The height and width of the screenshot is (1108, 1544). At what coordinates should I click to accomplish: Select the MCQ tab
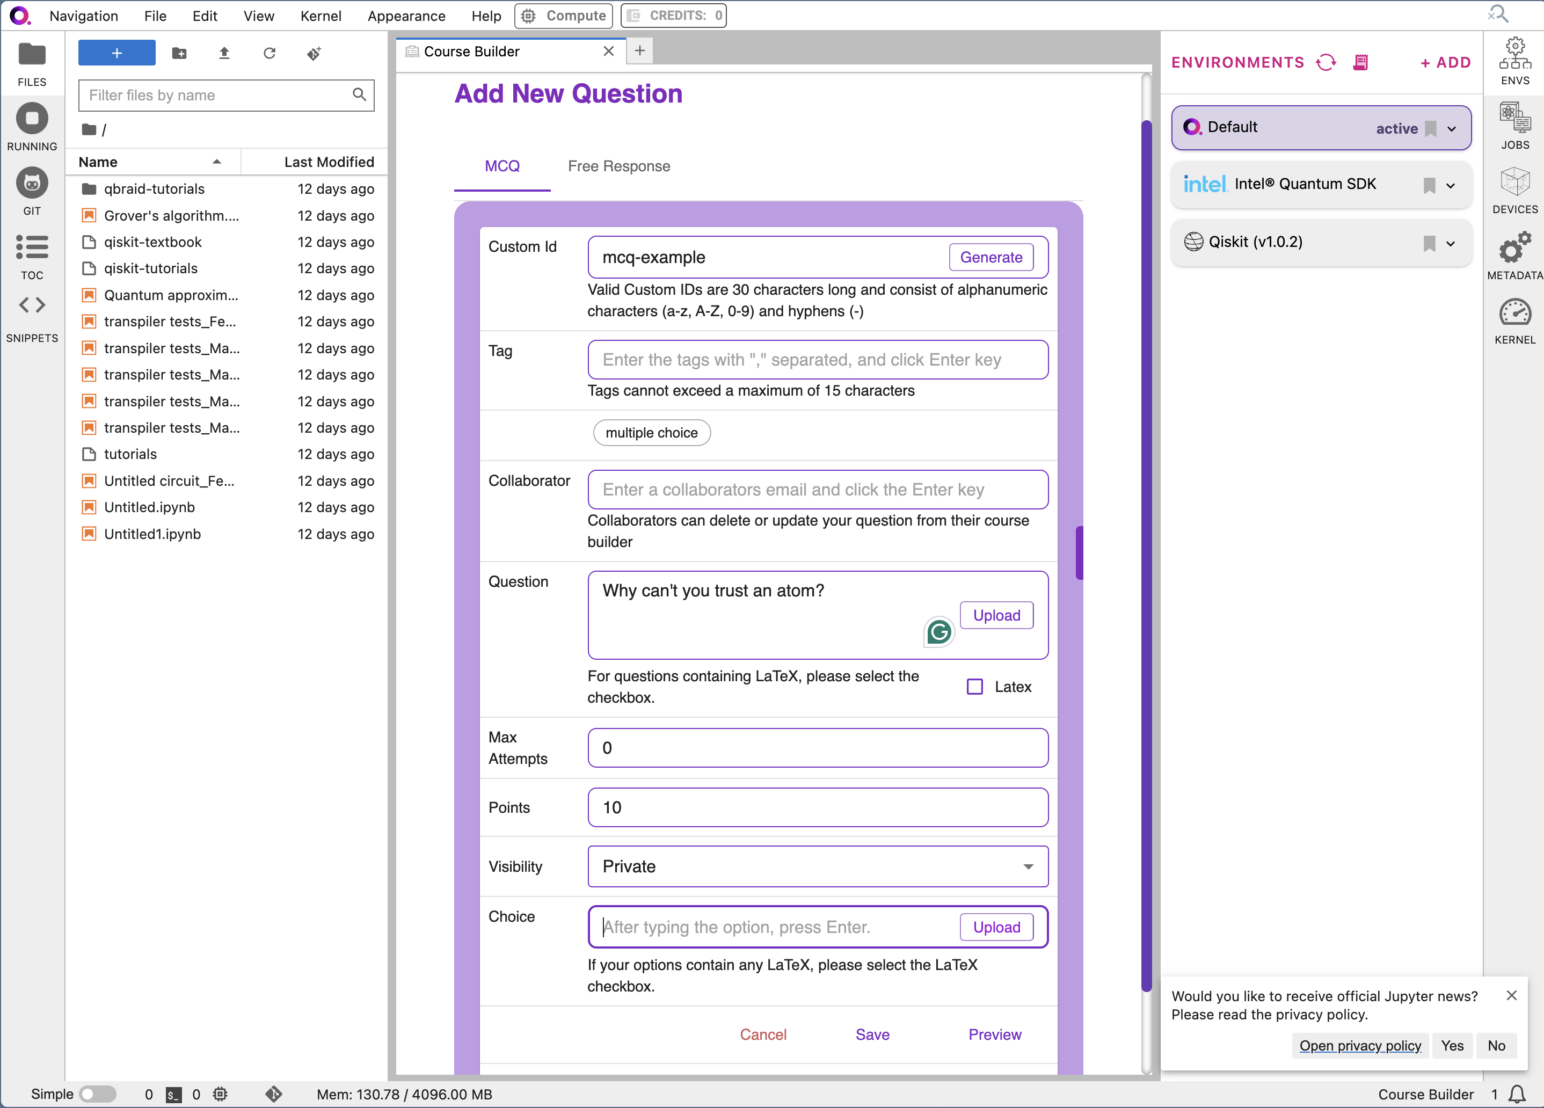[502, 166]
